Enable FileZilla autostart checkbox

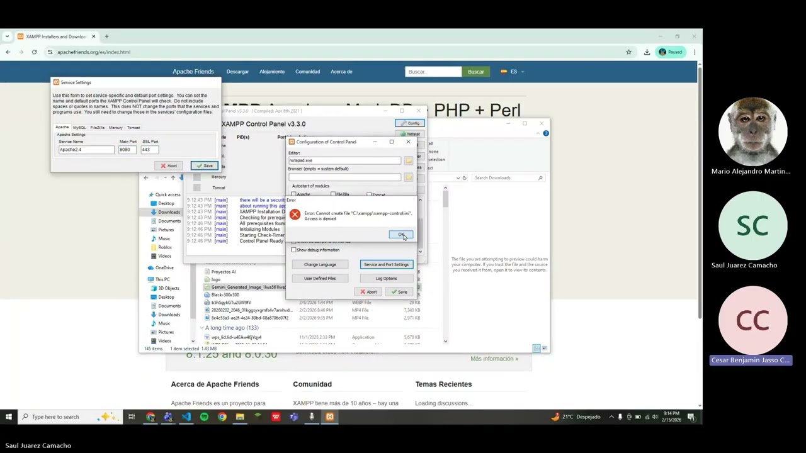333,194
